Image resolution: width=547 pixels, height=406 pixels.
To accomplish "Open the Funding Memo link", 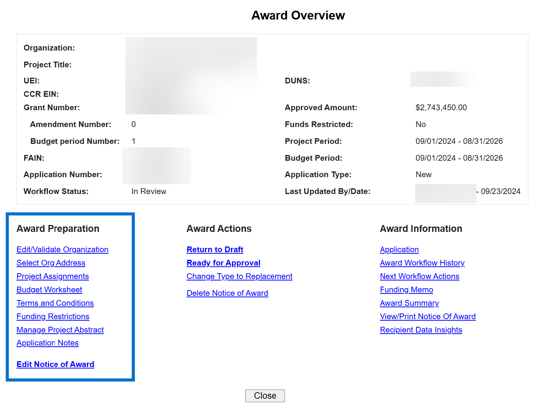I will 406,290.
